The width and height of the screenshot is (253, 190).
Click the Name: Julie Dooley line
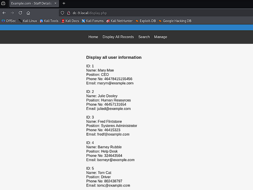pos(102,96)
